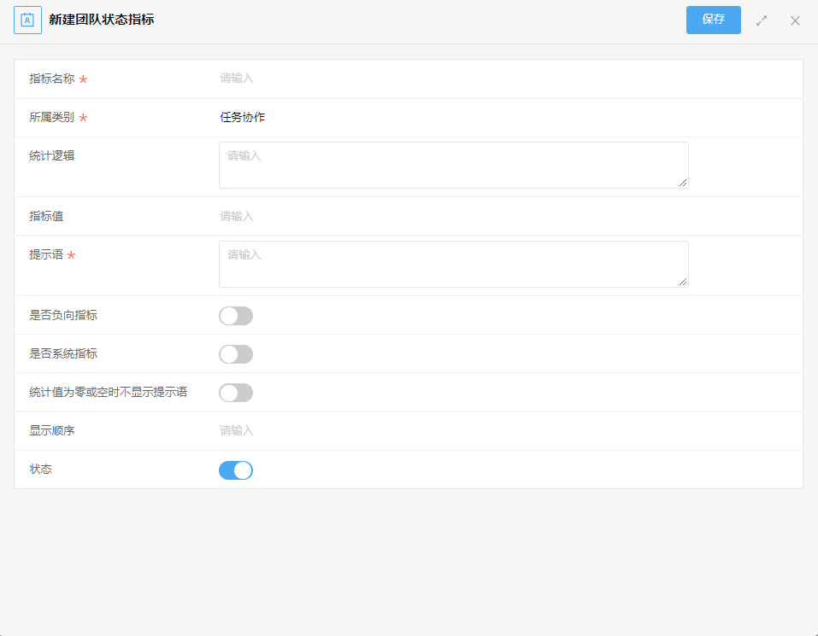Click the 新建团队状态指标 dialog title
This screenshot has width=818, height=636.
pos(102,20)
